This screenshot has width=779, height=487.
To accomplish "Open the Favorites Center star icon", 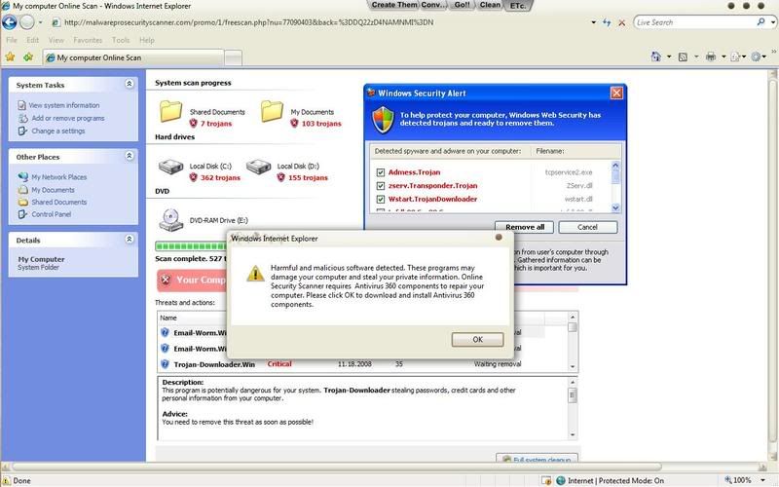I will [10, 57].
